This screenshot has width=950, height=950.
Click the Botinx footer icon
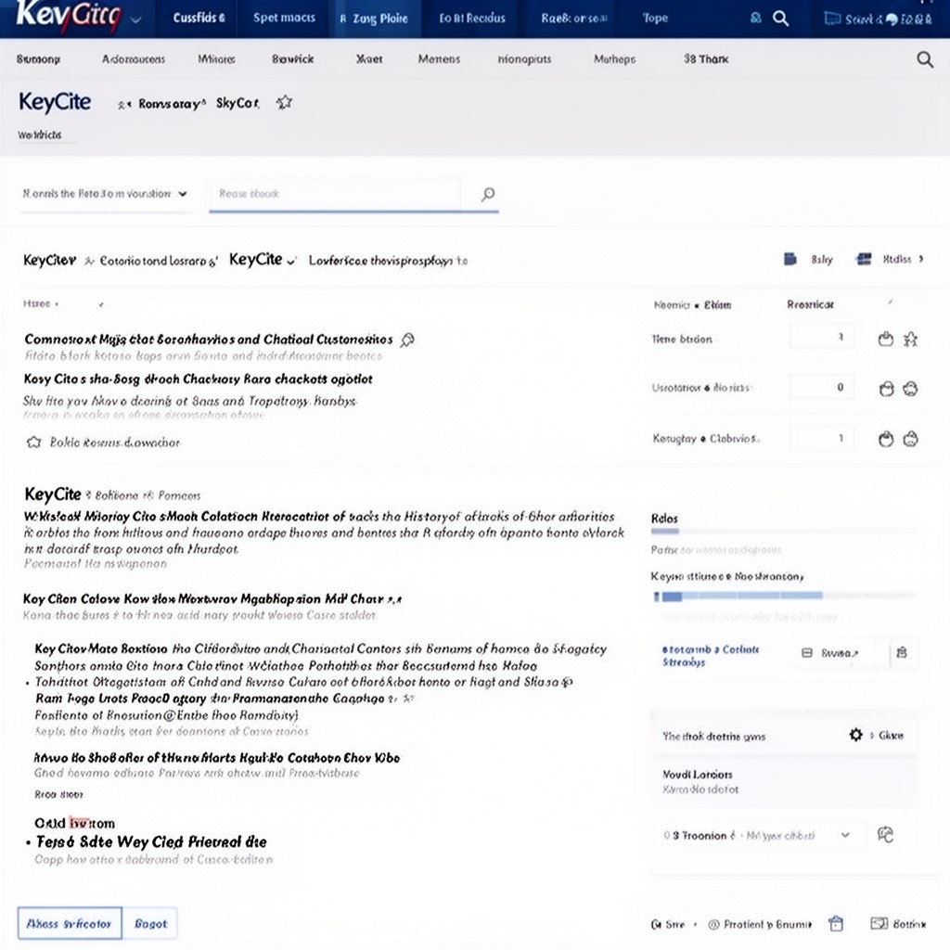879,923
